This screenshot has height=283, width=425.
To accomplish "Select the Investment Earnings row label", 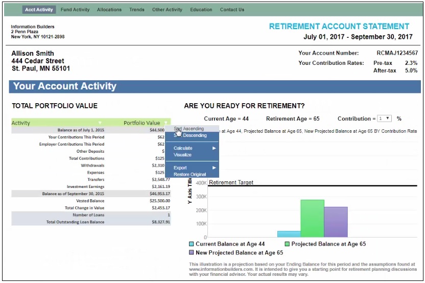I will pyautogui.click(x=86, y=186).
